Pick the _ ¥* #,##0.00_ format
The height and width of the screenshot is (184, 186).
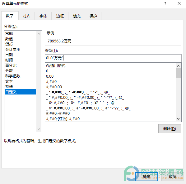110,108
